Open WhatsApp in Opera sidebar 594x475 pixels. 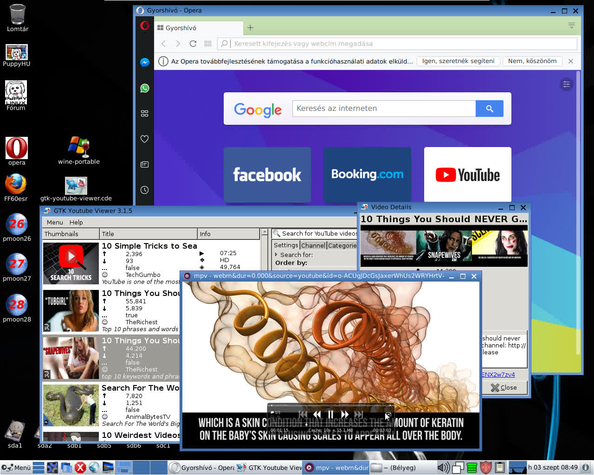click(145, 88)
